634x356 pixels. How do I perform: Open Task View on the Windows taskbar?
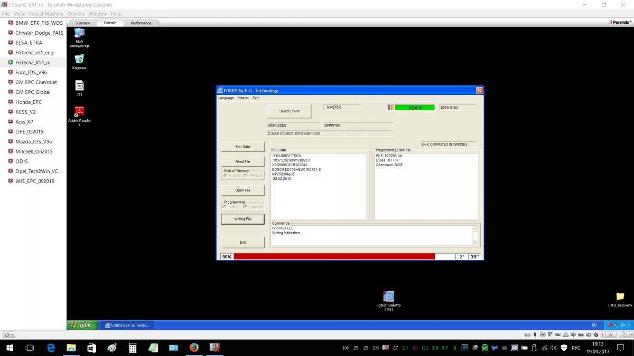tap(30, 348)
